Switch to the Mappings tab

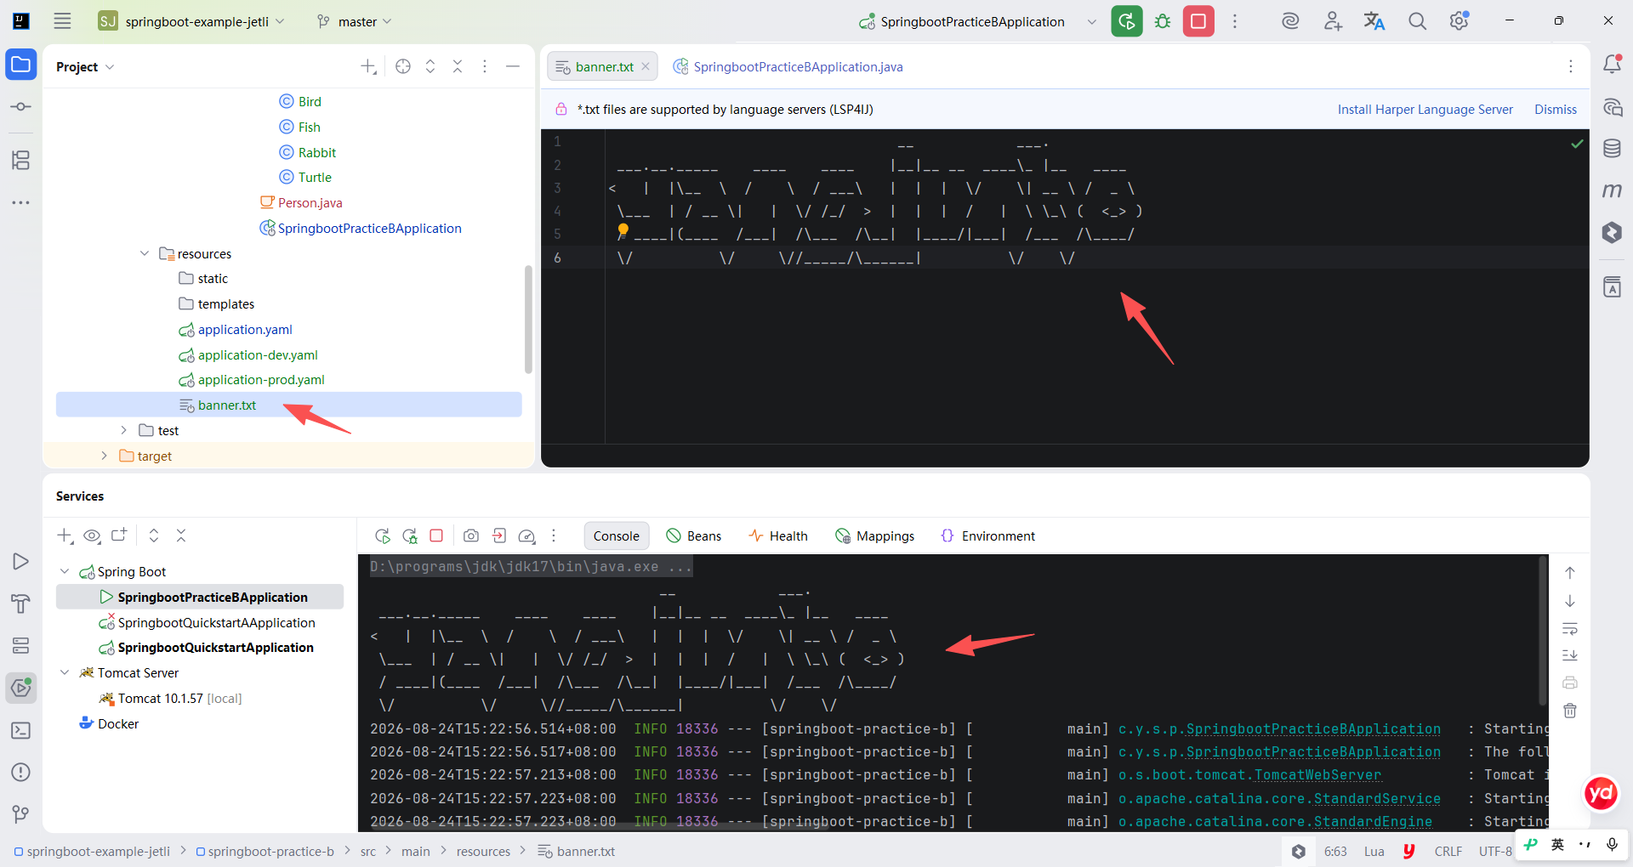875,535
